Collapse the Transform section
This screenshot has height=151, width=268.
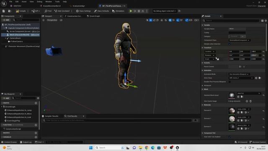point(202,48)
